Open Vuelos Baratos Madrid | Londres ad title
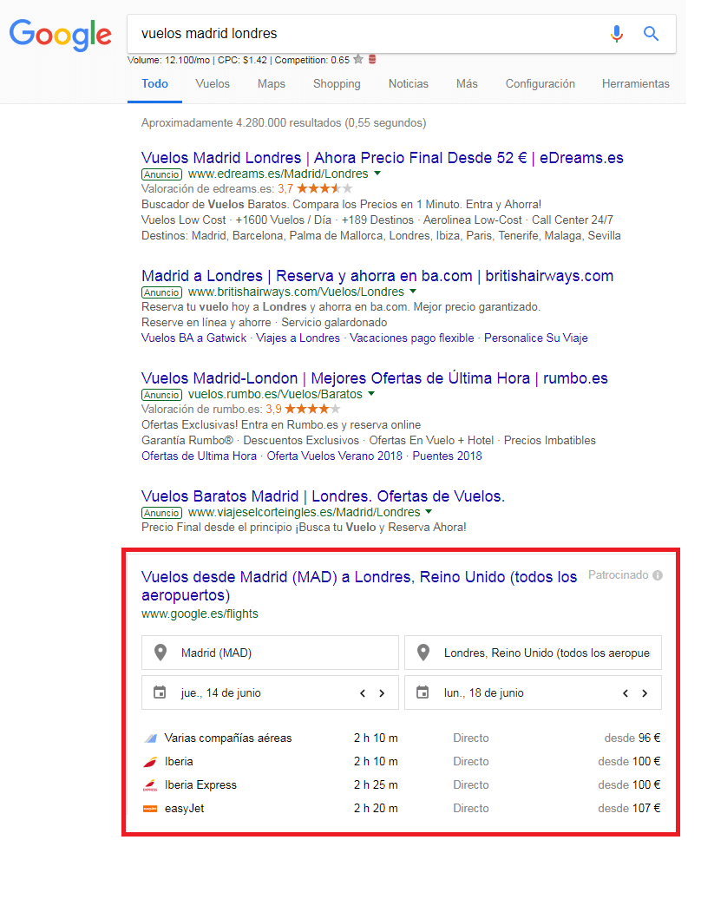Viewport: 701px width, 899px height. point(324,496)
